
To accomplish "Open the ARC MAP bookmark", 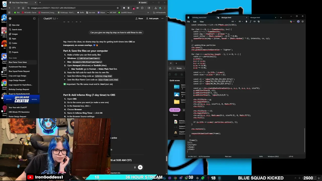I will 111,12.
